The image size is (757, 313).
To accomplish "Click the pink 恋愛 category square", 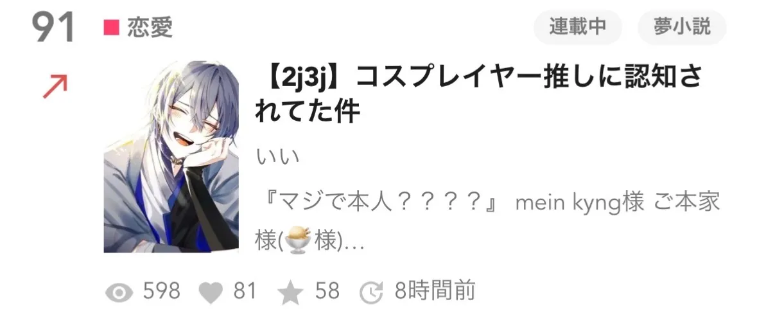I will click(112, 28).
